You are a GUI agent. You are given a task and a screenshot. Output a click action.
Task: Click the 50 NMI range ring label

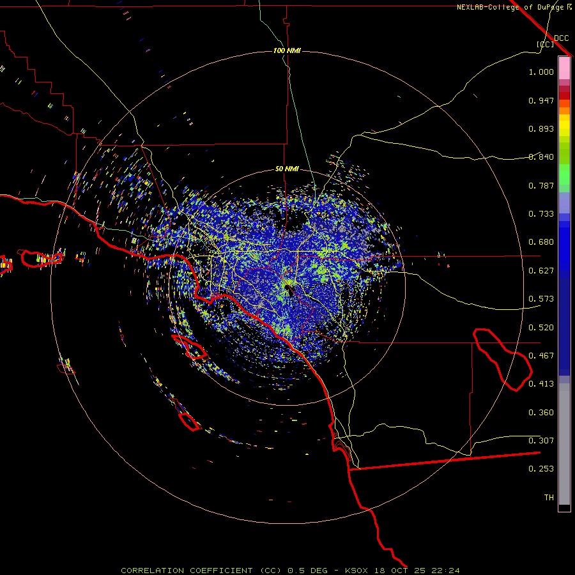287,169
